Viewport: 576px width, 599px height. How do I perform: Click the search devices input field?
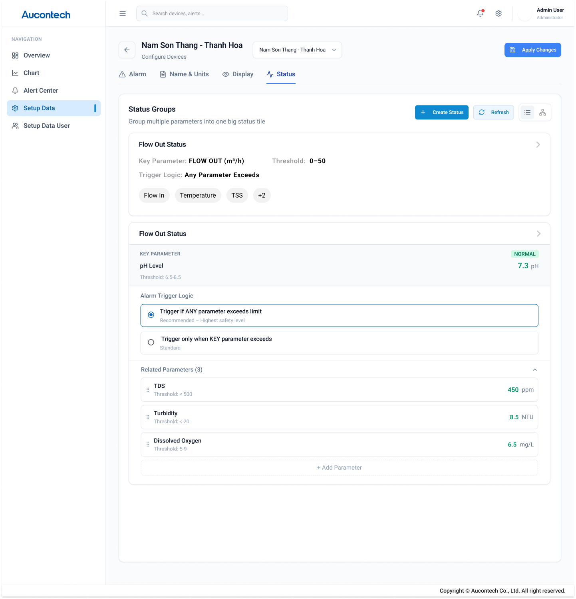tap(212, 13)
